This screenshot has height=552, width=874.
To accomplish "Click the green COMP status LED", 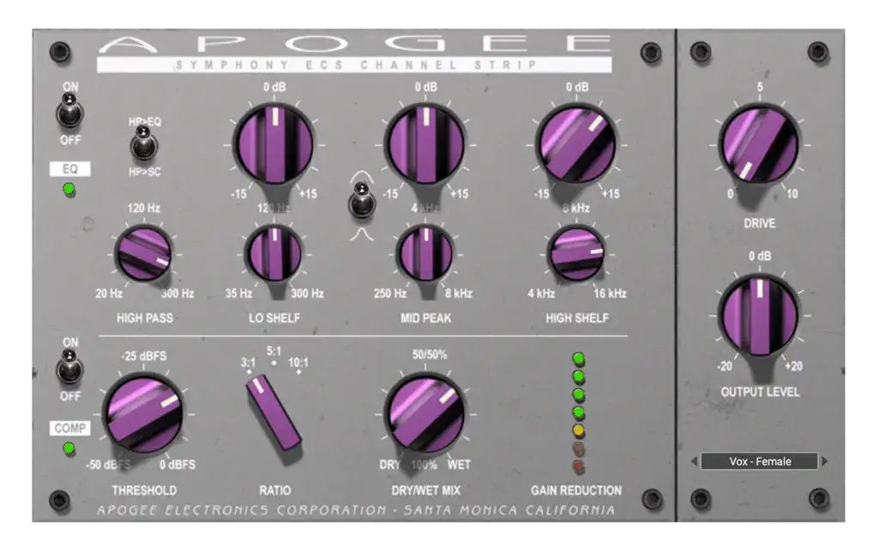I will coord(69,447).
